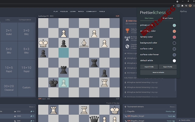Pick the default white swatch
Screen dimensions: 195x122
174,61
